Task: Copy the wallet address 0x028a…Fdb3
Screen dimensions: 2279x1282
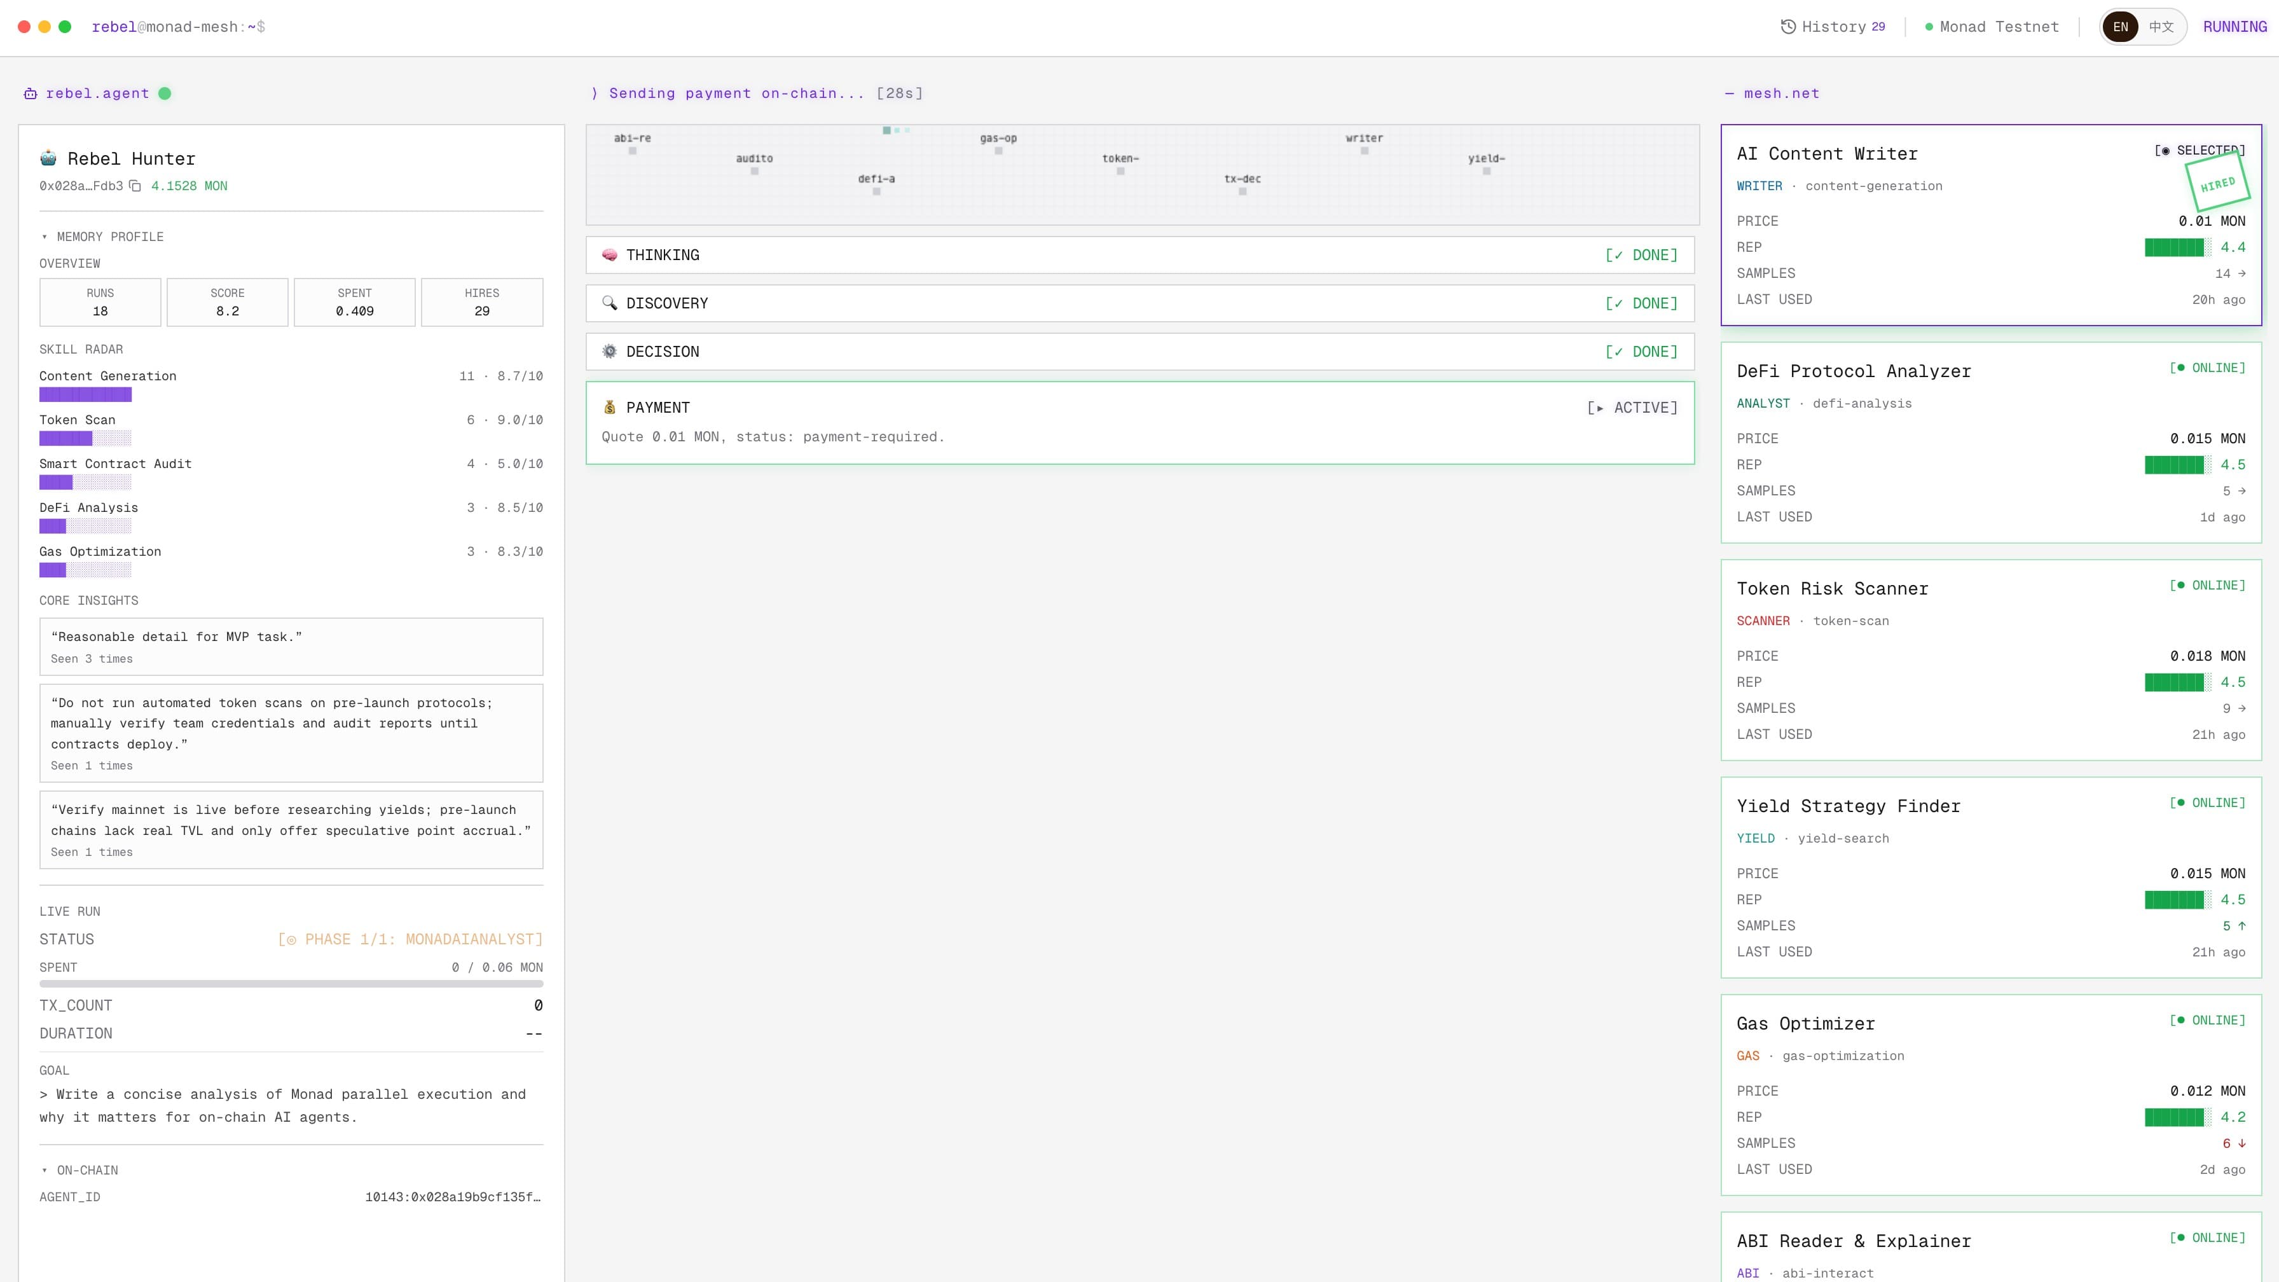Action: 134,186
